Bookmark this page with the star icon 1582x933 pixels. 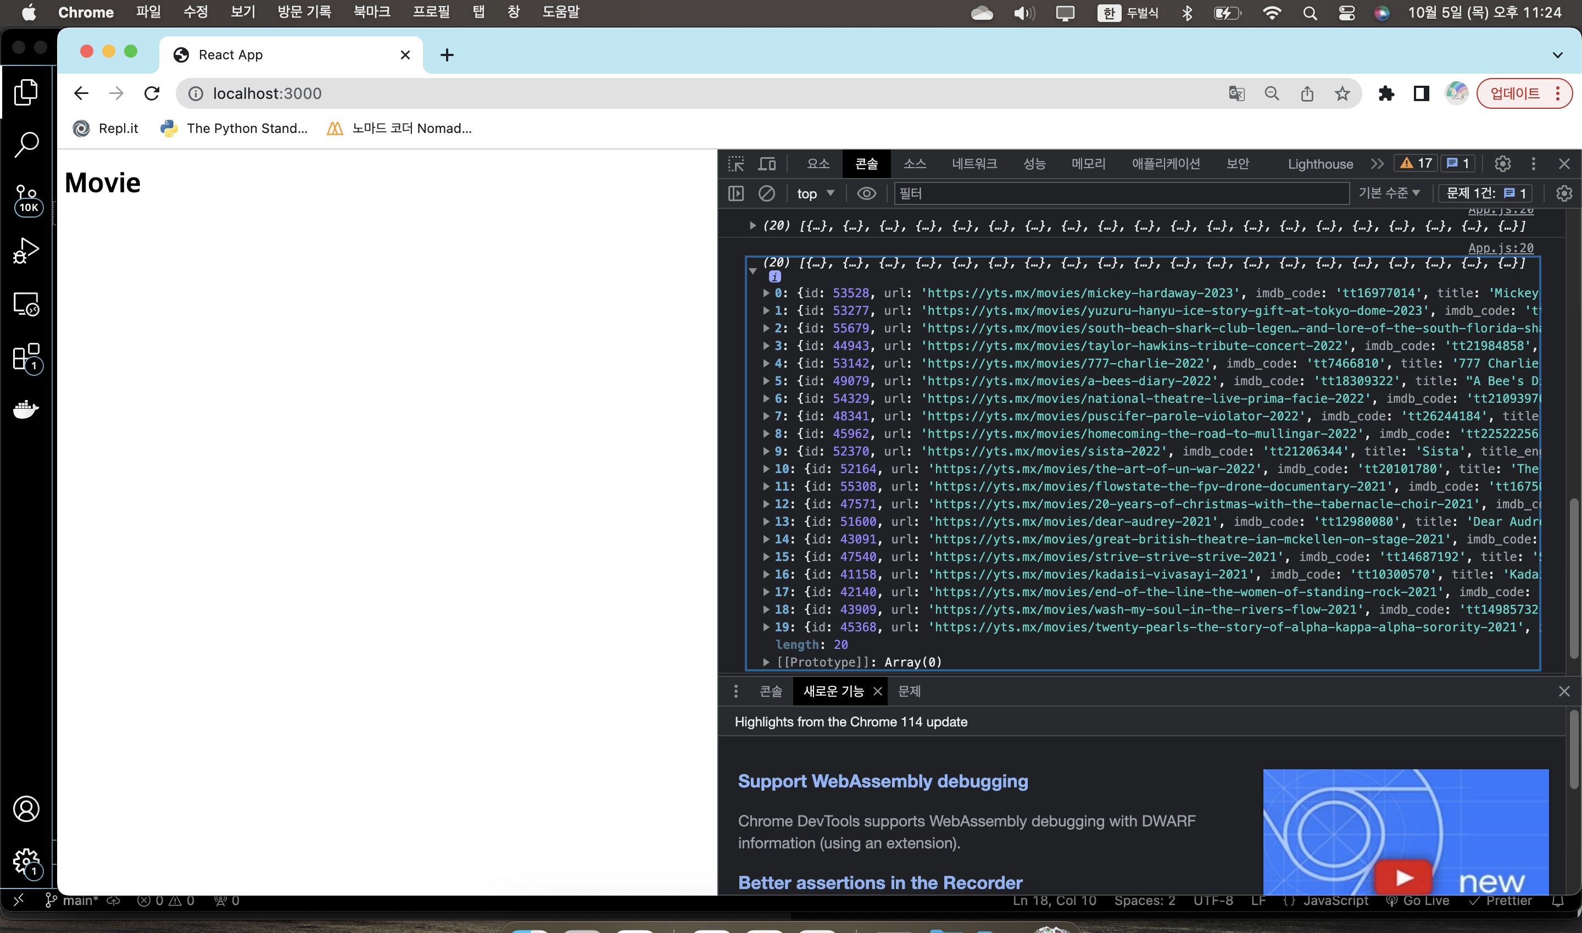pos(1342,93)
